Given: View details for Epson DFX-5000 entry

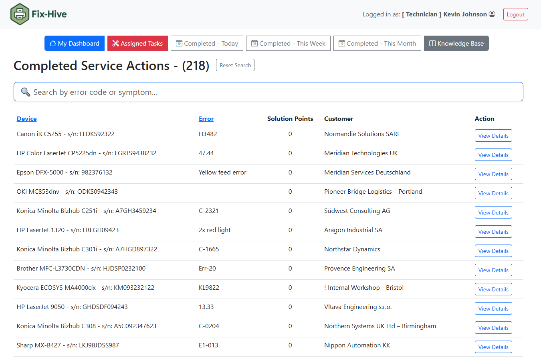Looking at the screenshot, I should click(493, 174).
